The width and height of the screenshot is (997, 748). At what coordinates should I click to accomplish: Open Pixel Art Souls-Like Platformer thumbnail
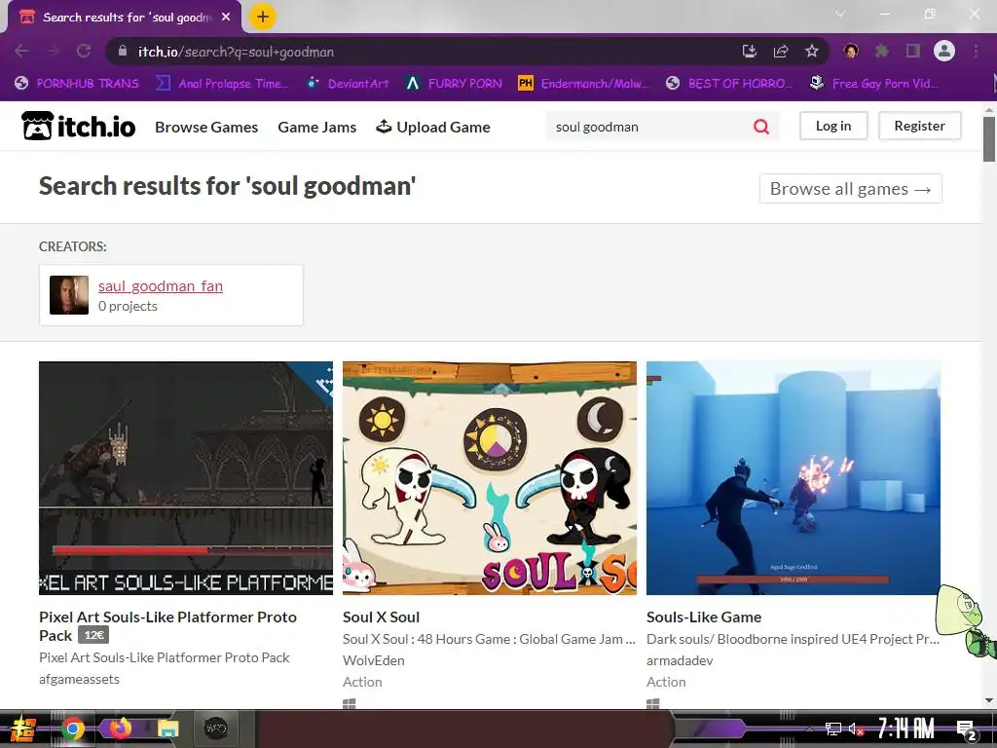[186, 478]
